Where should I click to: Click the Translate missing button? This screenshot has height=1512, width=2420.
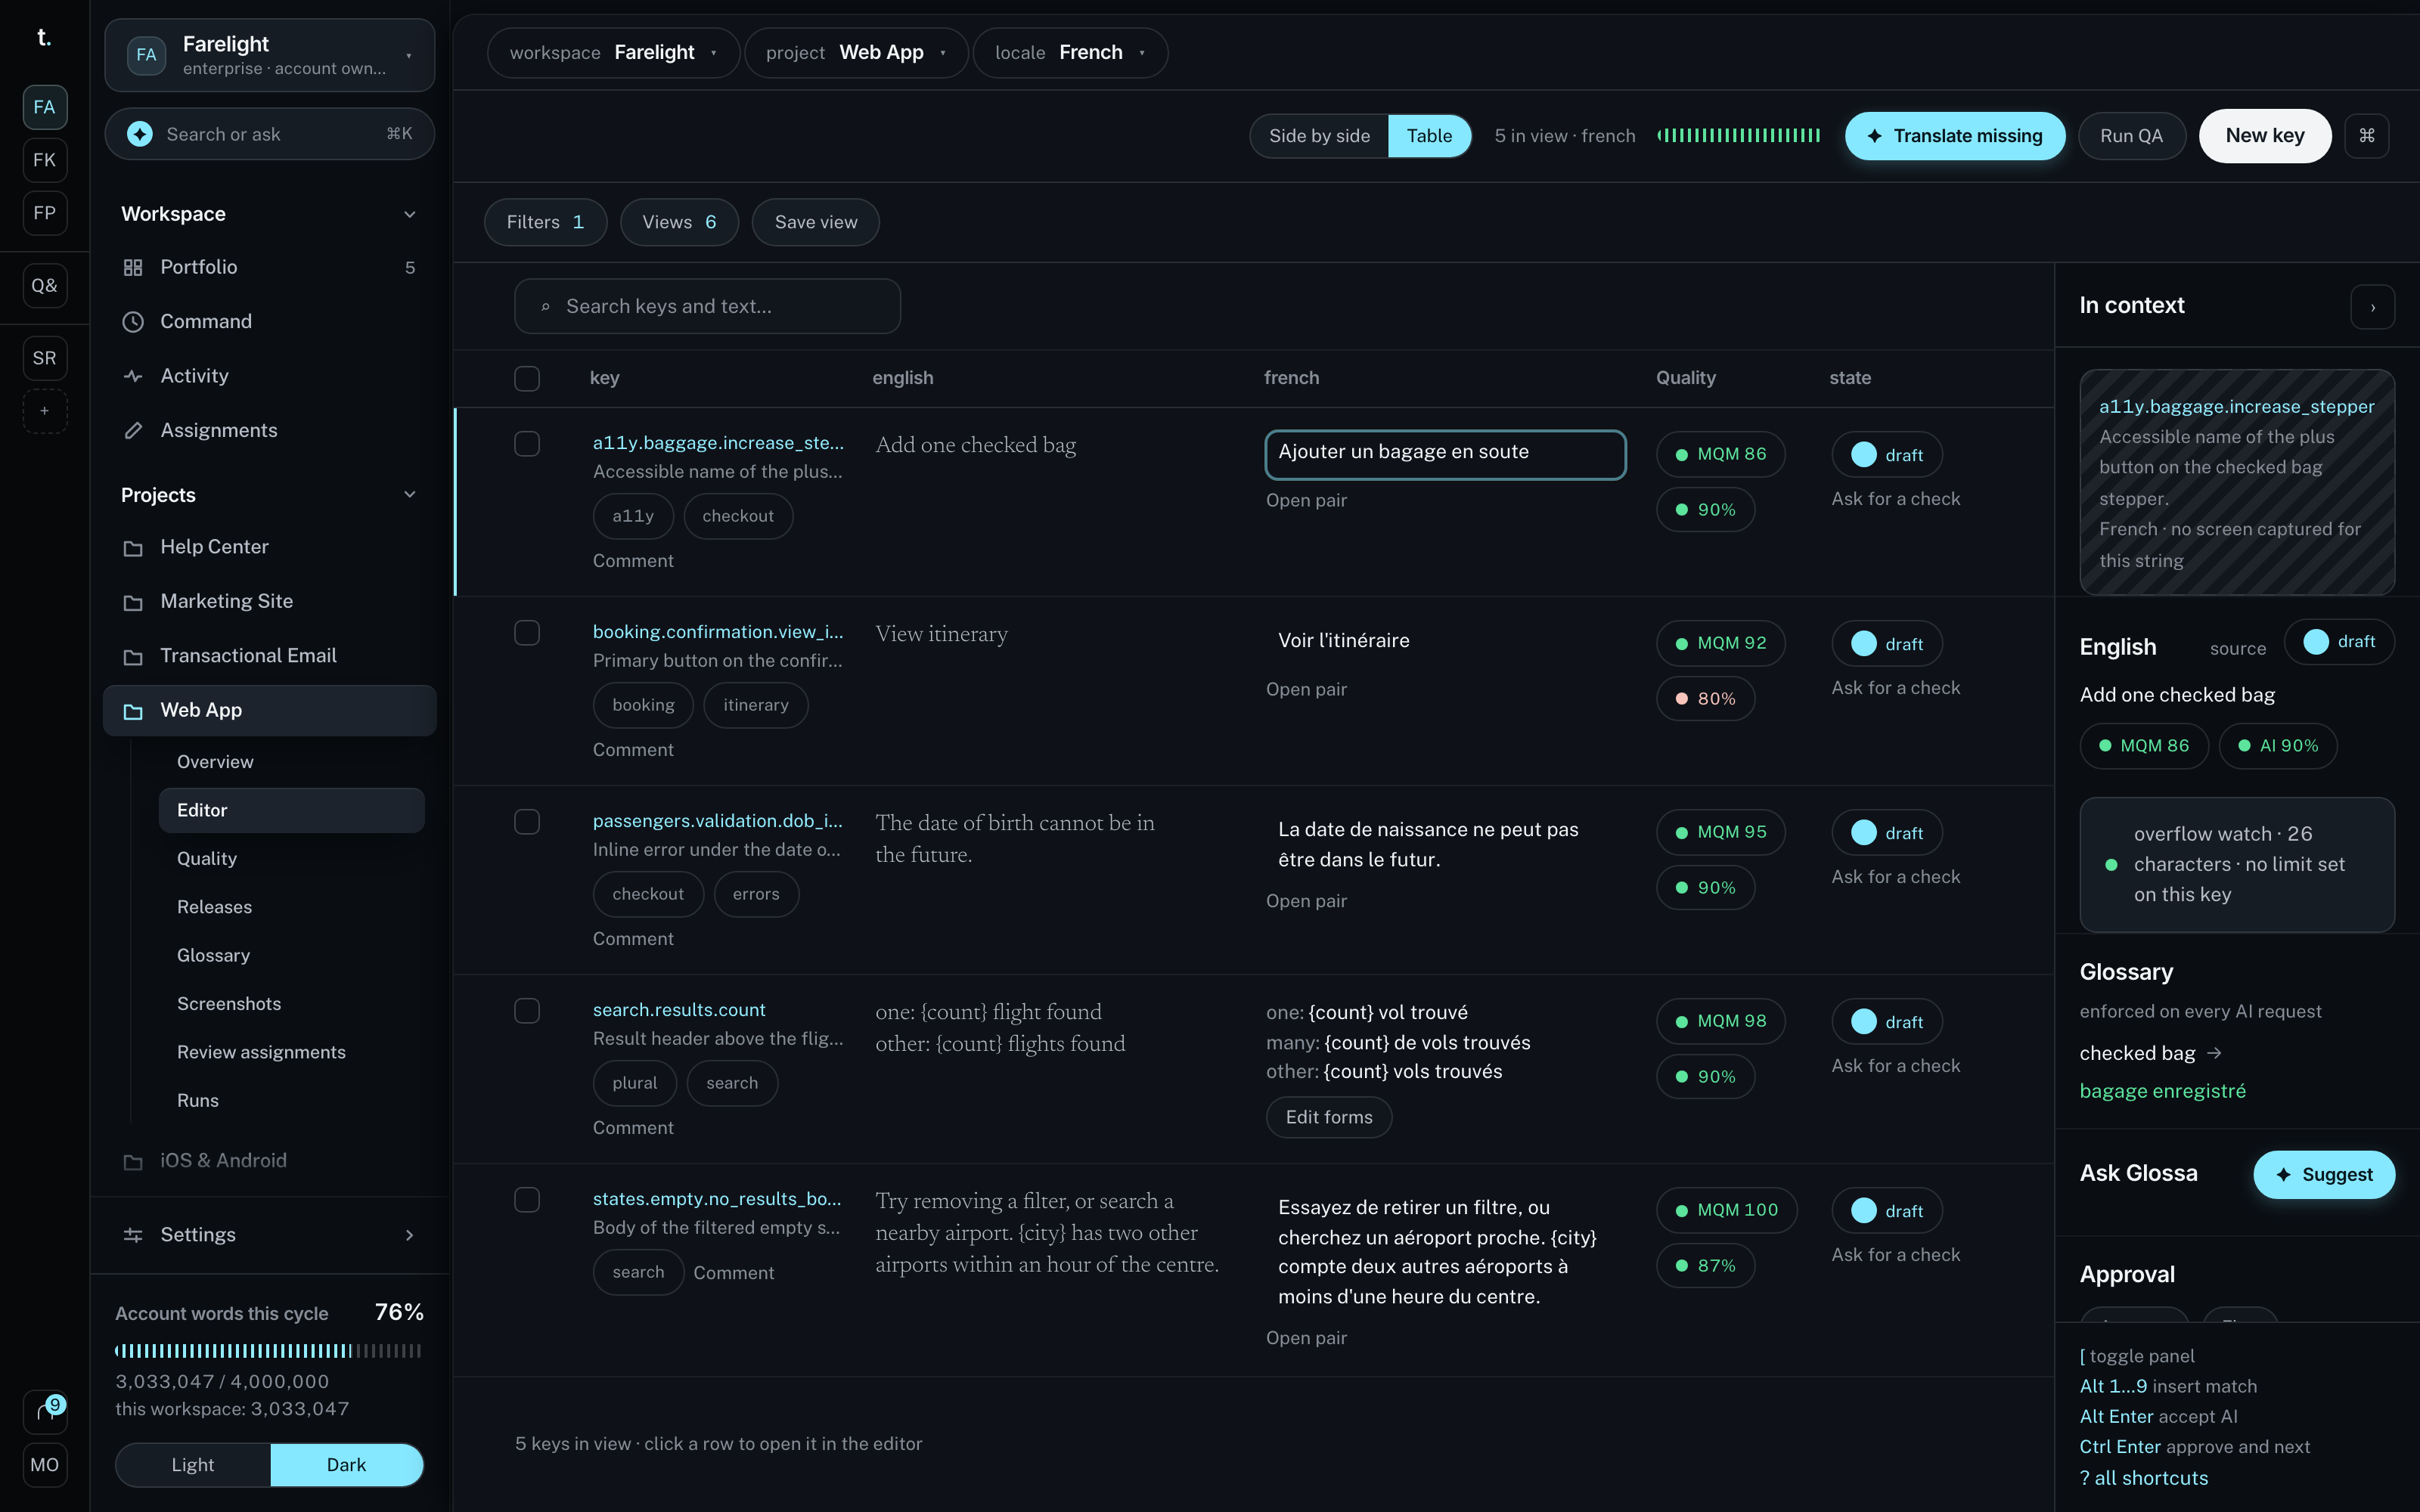(1955, 136)
